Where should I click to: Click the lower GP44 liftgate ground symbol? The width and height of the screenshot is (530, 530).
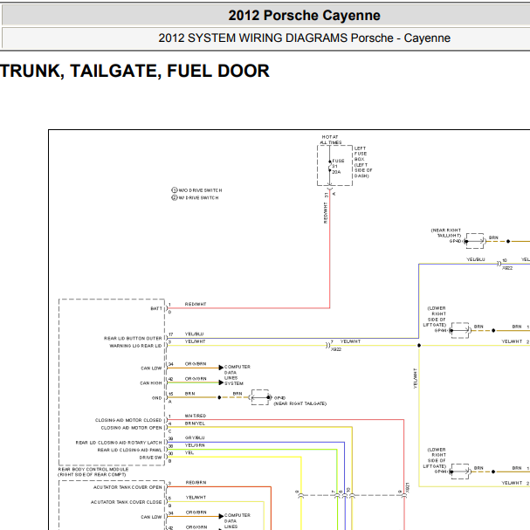460,471
